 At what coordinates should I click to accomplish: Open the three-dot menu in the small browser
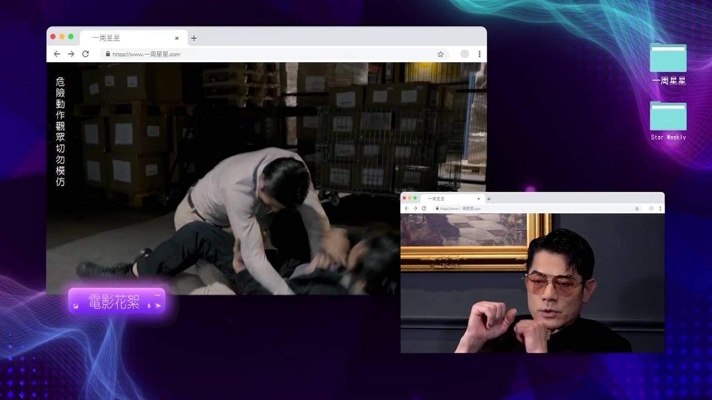tap(660, 208)
